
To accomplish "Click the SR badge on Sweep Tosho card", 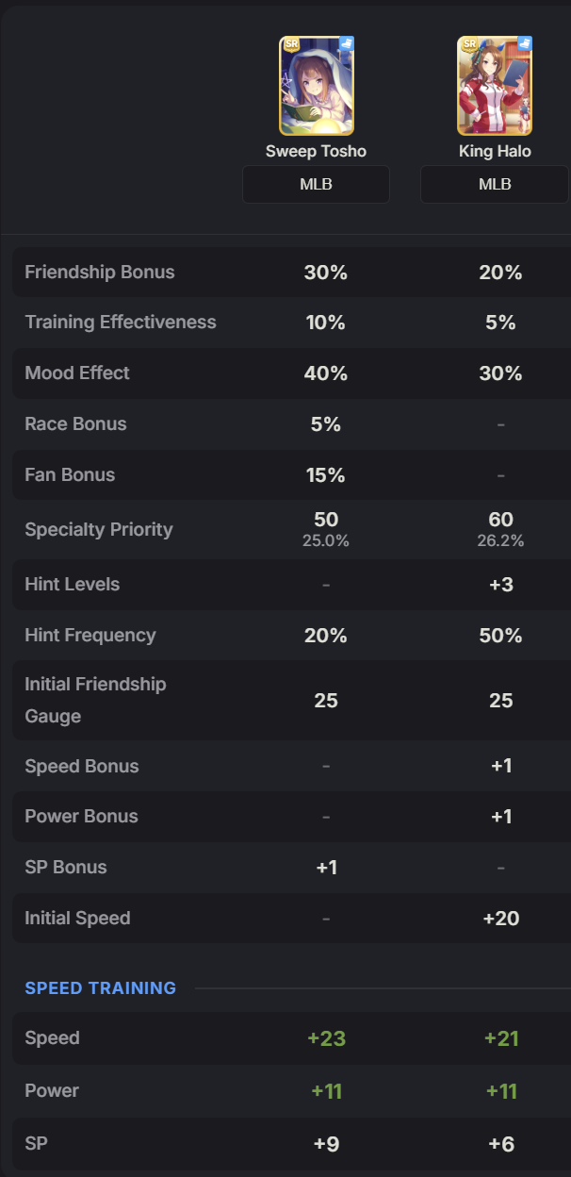I will 289,44.
